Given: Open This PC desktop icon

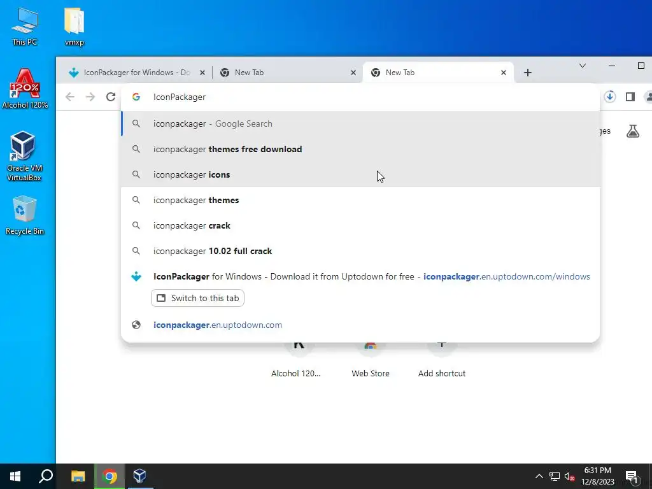Looking at the screenshot, I should tap(25, 26).
